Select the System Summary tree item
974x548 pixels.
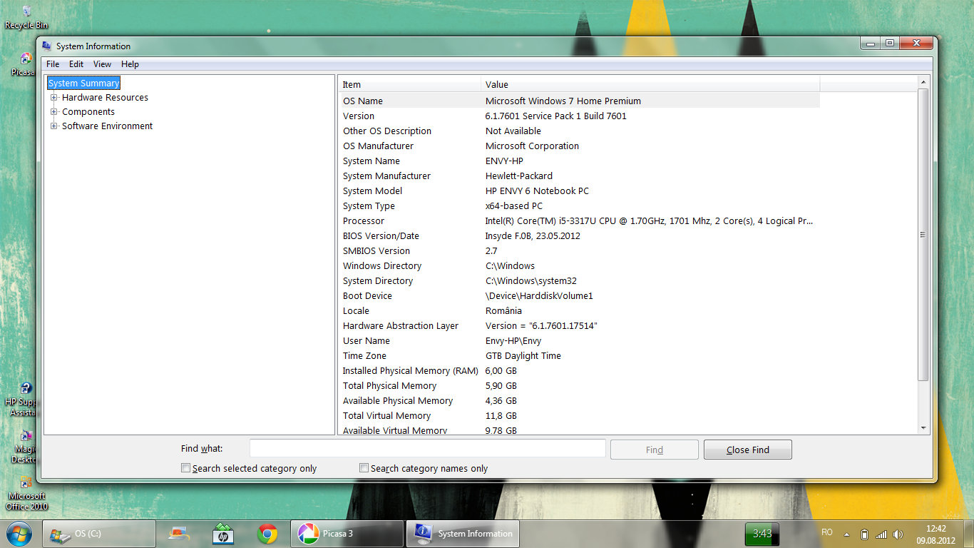point(83,83)
